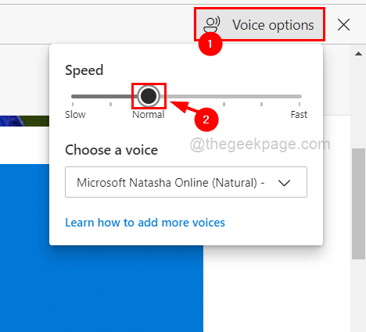366x332 pixels.
Task: Open the Microsoft Natasha Online voice dropdown
Action: (x=186, y=182)
